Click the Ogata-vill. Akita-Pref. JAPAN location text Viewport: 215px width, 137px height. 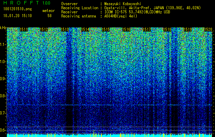tap(152, 8)
